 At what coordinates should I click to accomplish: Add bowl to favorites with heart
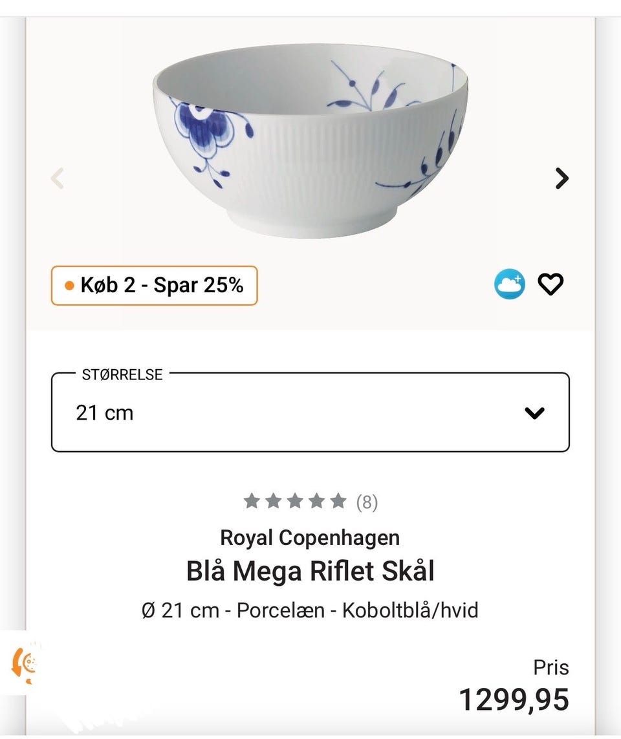pos(551,284)
